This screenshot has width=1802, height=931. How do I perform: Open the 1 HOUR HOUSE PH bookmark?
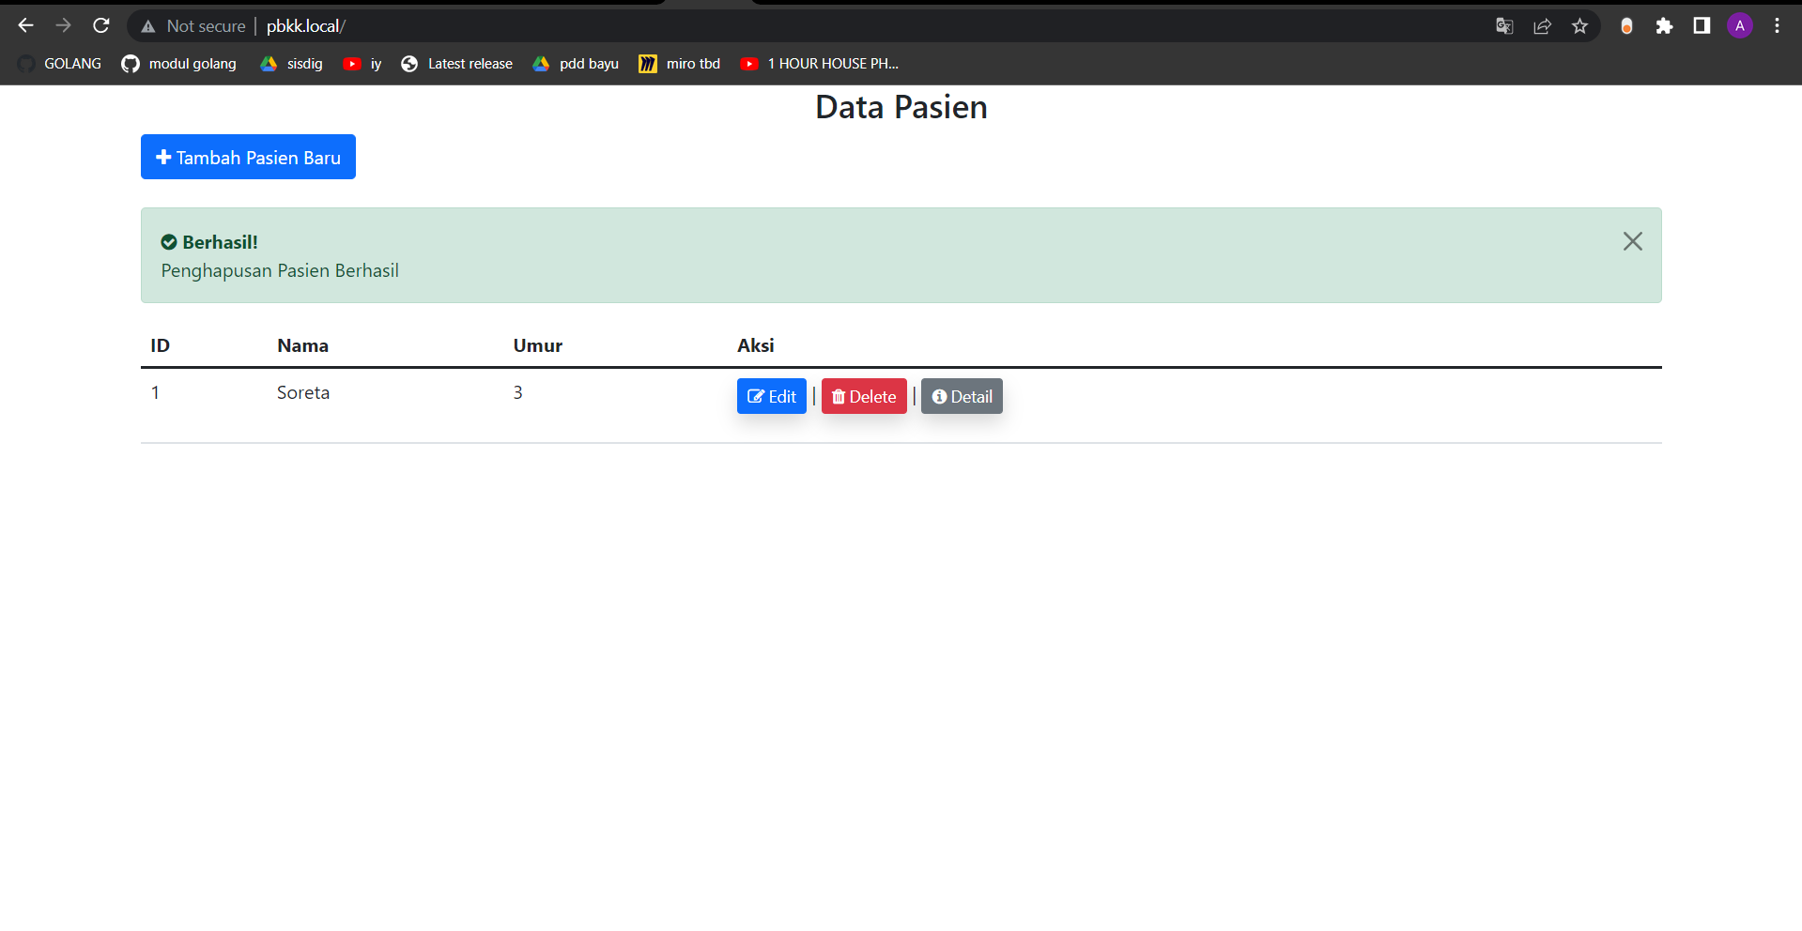click(x=819, y=64)
